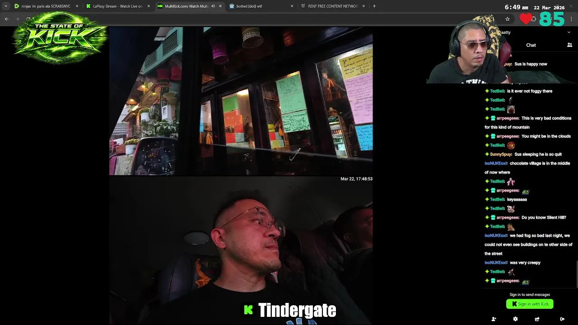Close the 'botted [dot] wtf' tab

click(292, 6)
